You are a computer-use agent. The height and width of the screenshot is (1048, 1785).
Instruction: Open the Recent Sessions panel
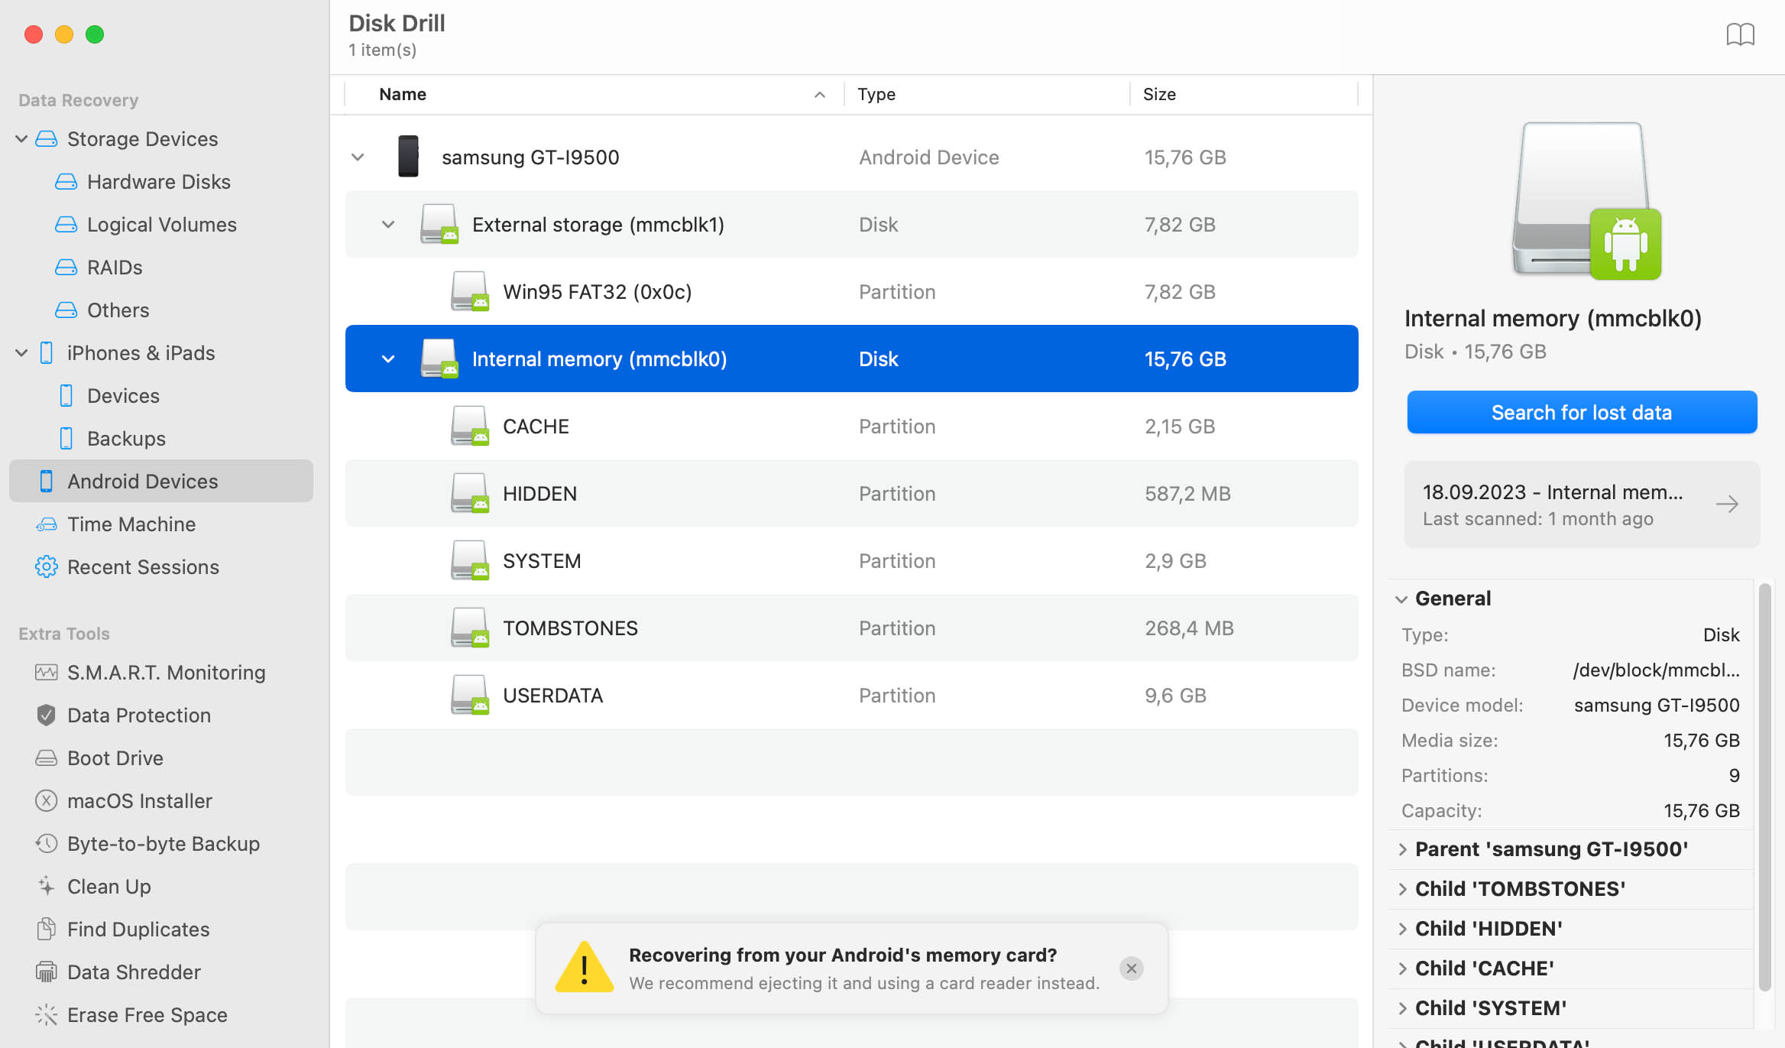(142, 565)
